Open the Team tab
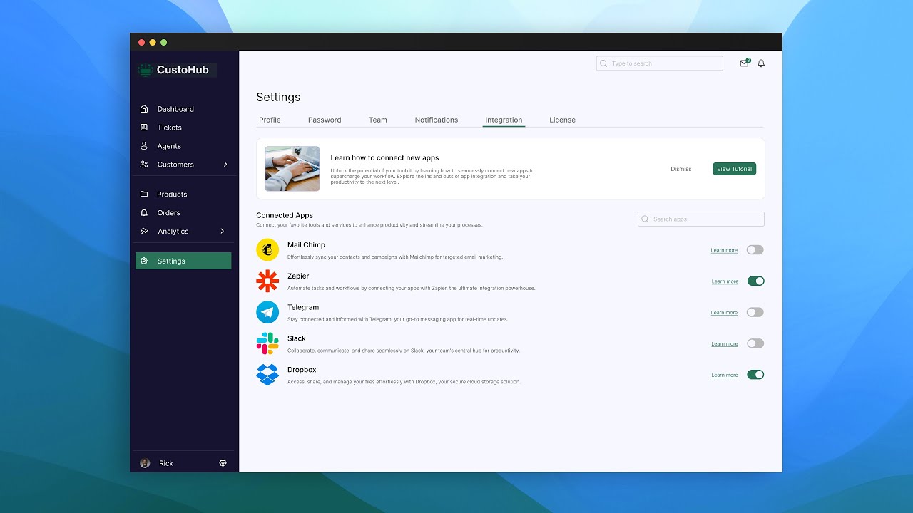 tap(378, 120)
